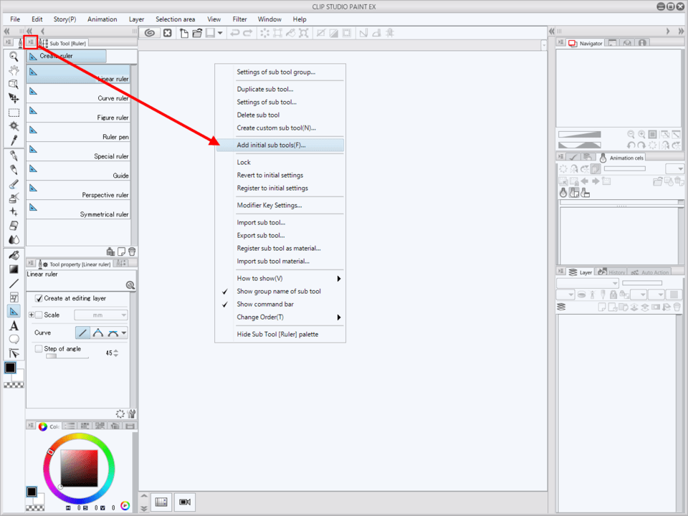Click the Gradient tool icon

coord(13,269)
